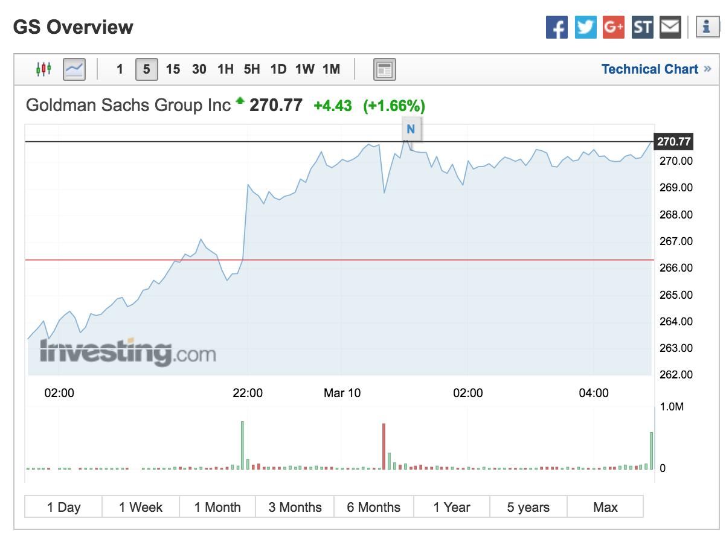Click the Goldman Sachs Group Inc title
726x542 pixels.
(x=129, y=105)
